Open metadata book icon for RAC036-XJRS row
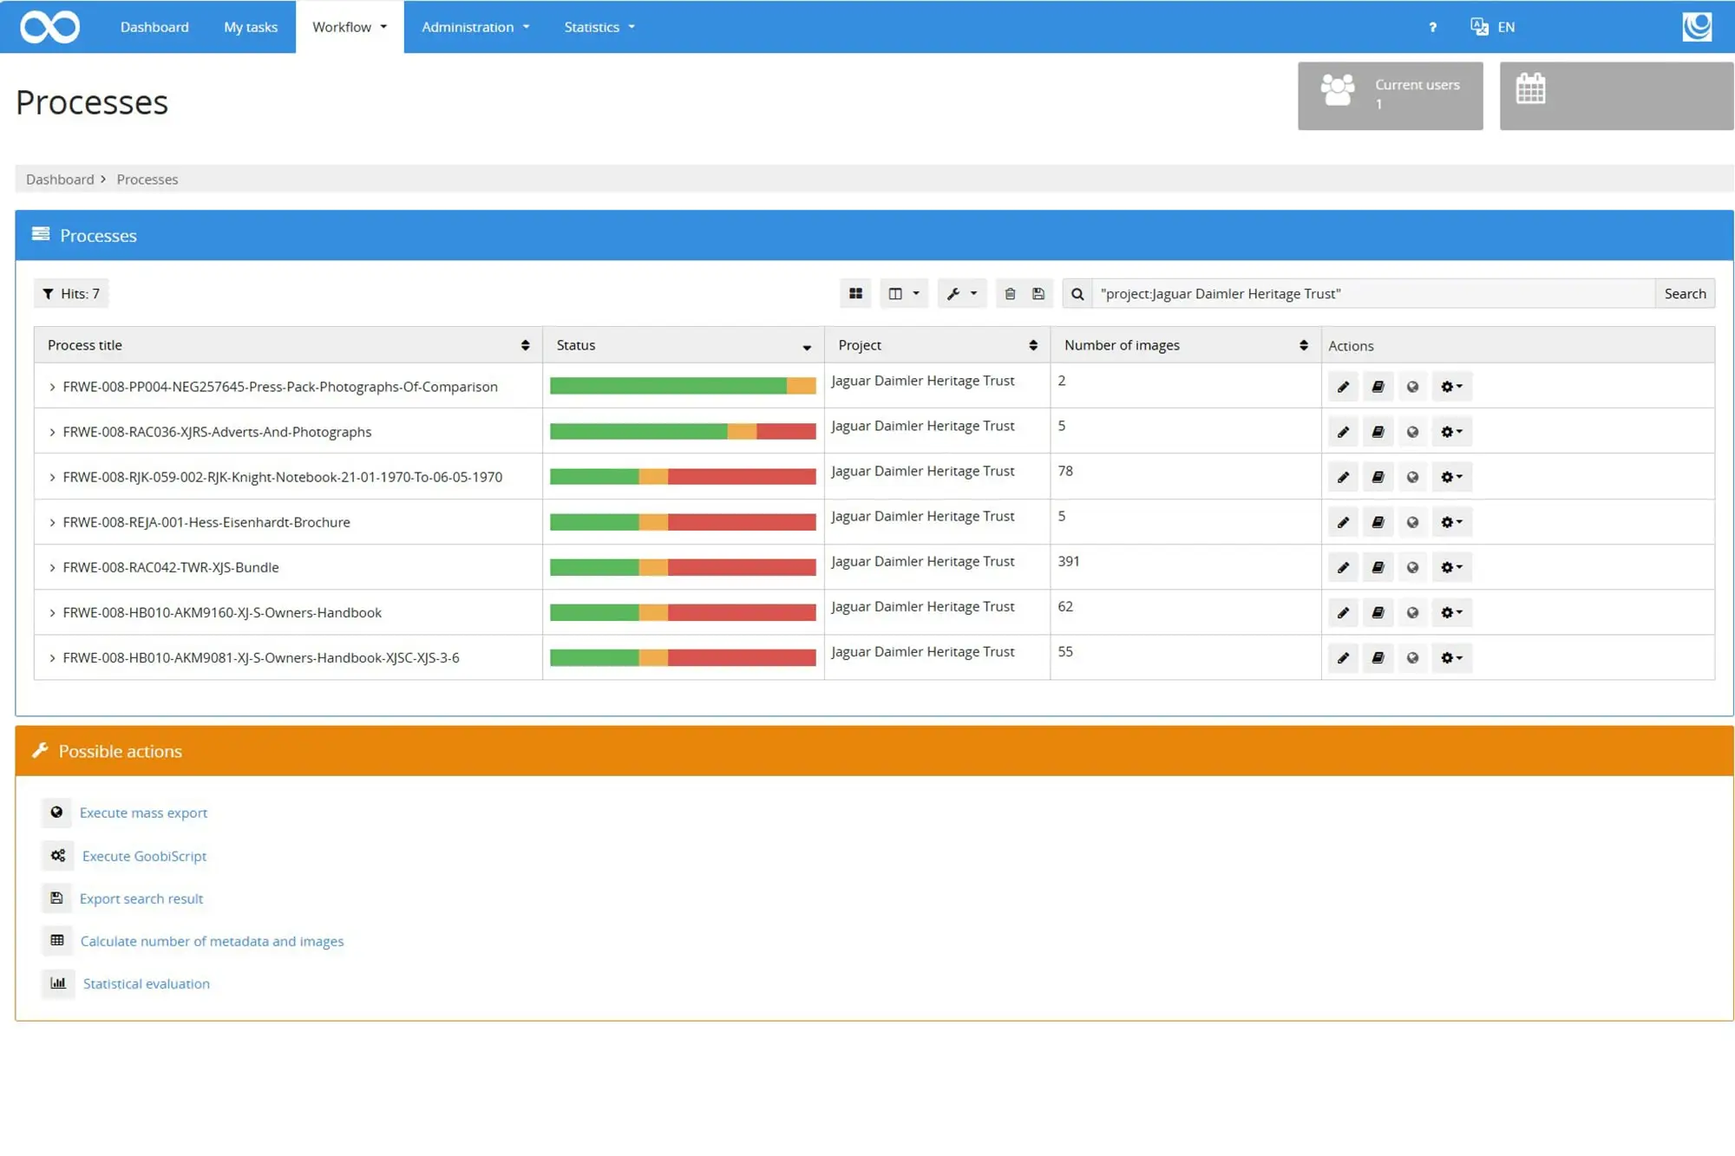The height and width of the screenshot is (1156, 1735). pyautogui.click(x=1378, y=432)
